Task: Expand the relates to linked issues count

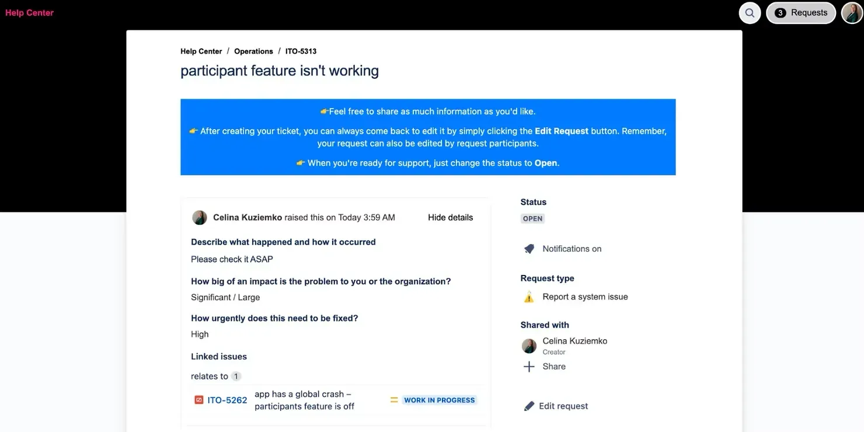Action: 236,376
